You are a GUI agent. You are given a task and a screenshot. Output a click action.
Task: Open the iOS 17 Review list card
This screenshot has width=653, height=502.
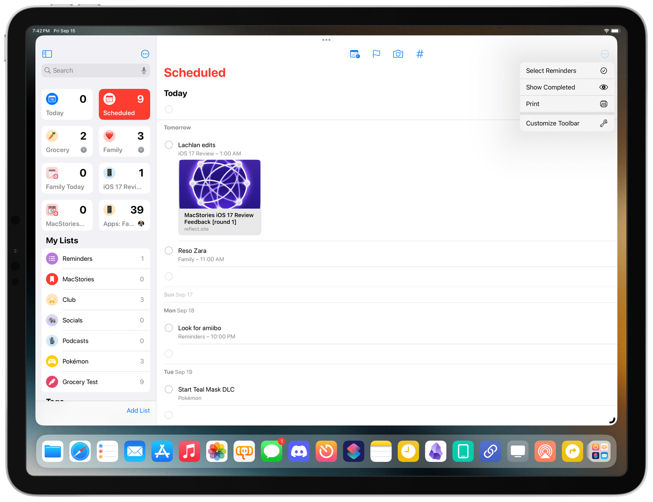pos(124,178)
